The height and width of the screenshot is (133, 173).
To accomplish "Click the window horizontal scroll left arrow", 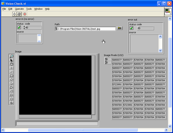I will pyautogui.click(x=3, y=130).
